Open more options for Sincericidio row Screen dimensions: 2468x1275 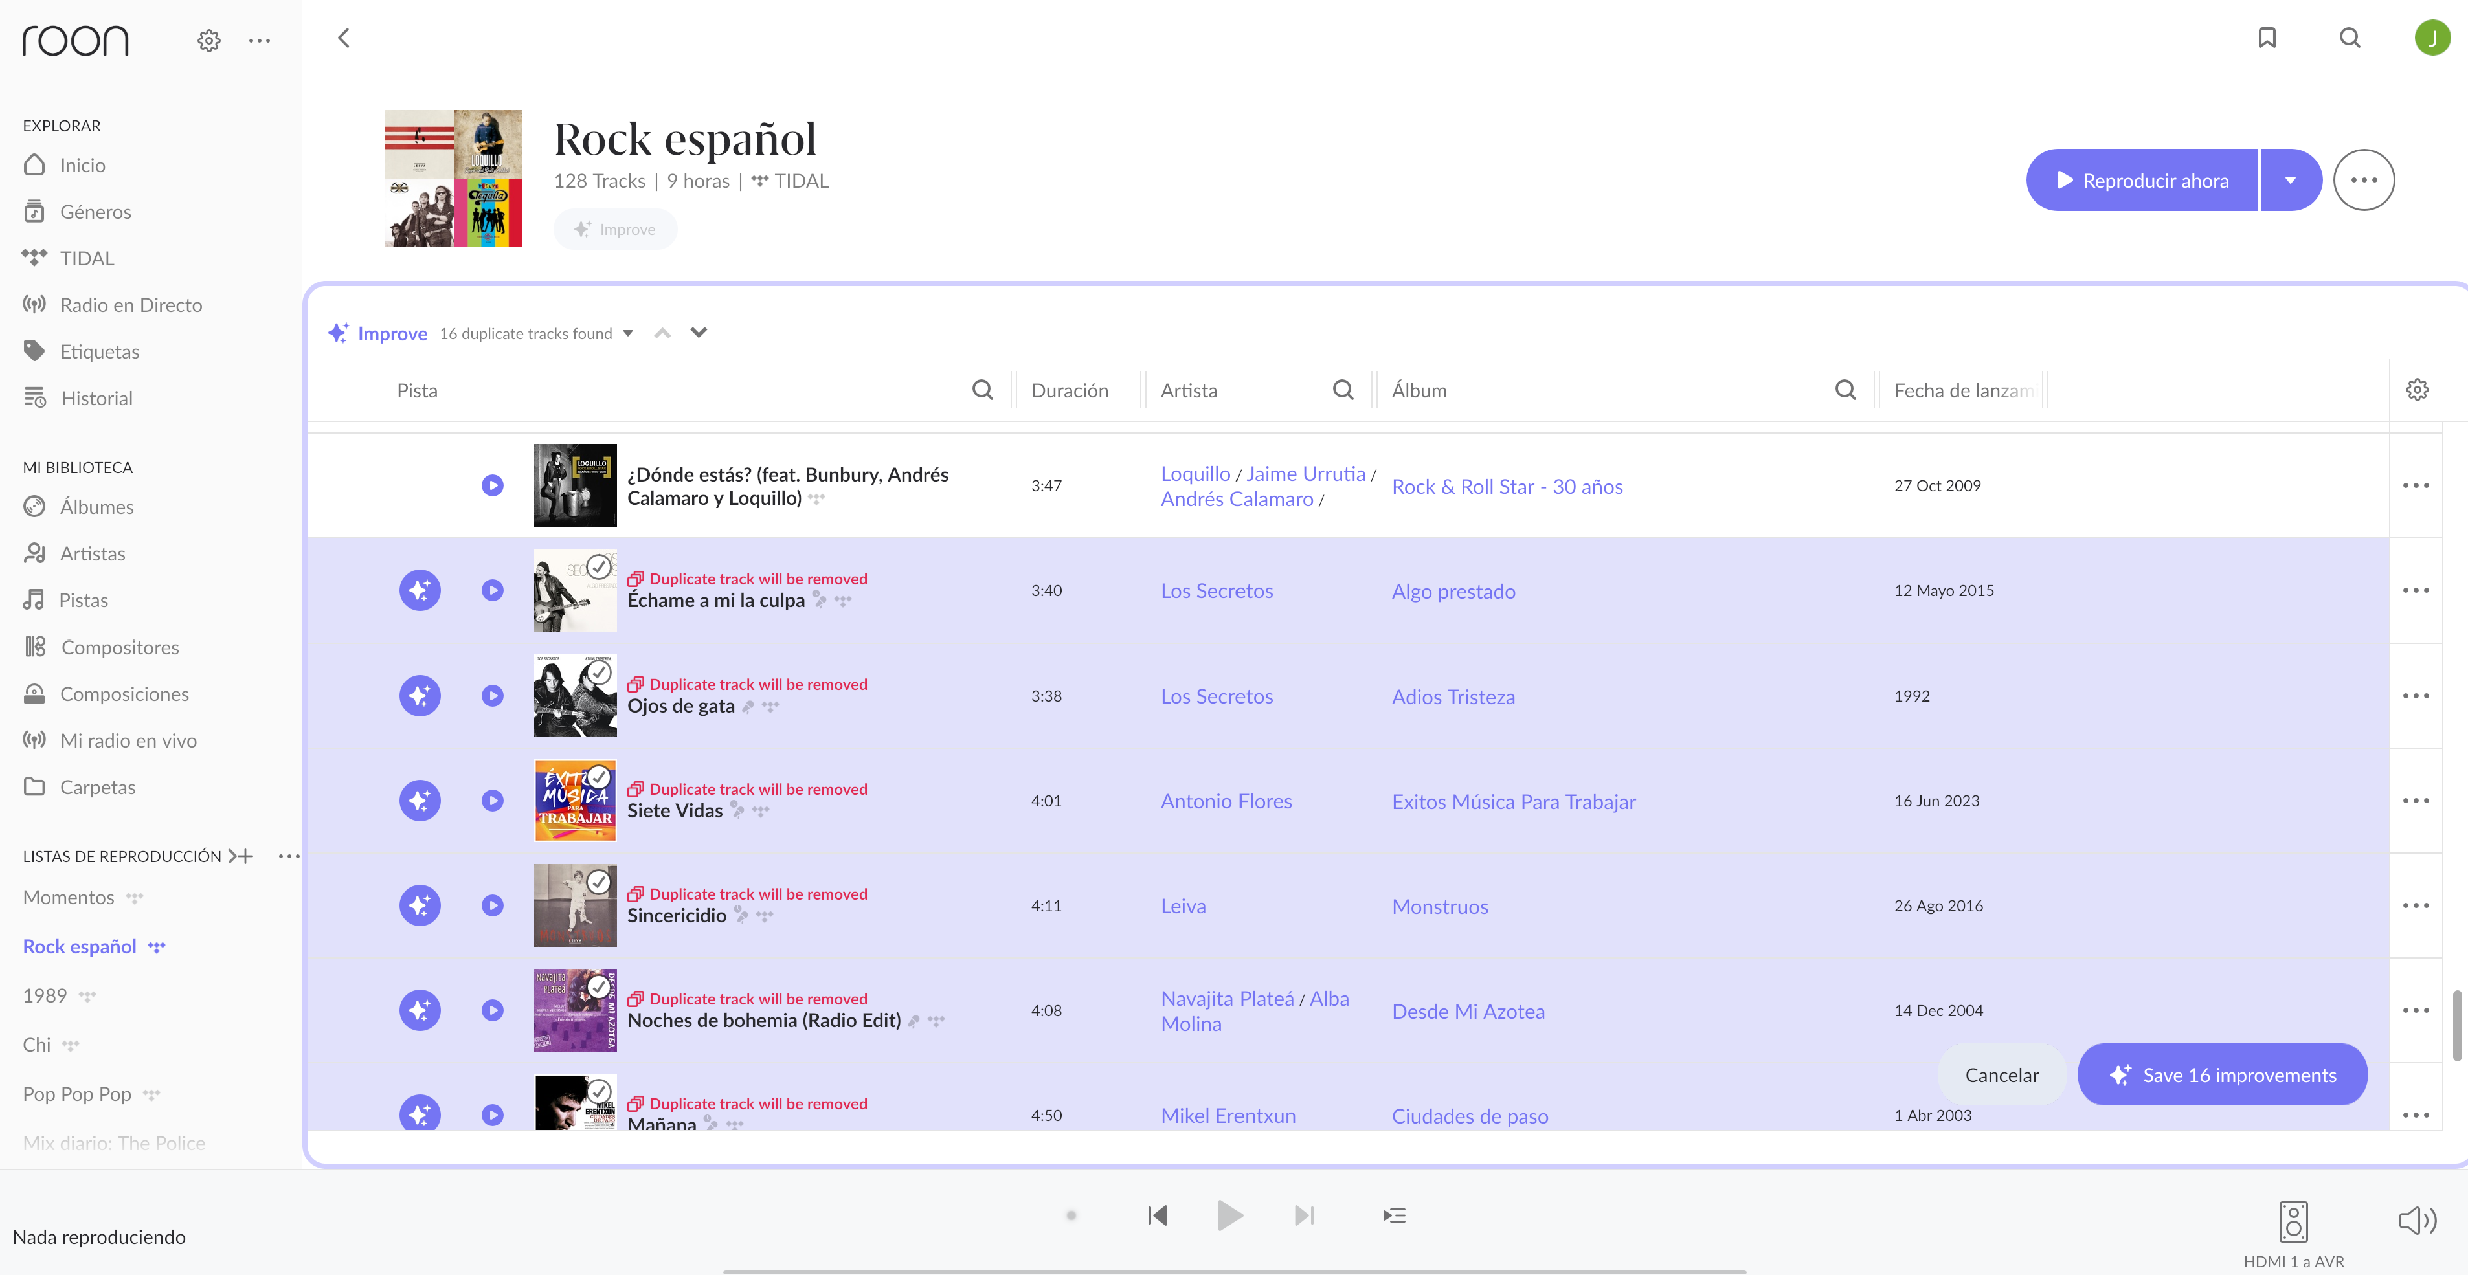pos(2416,905)
